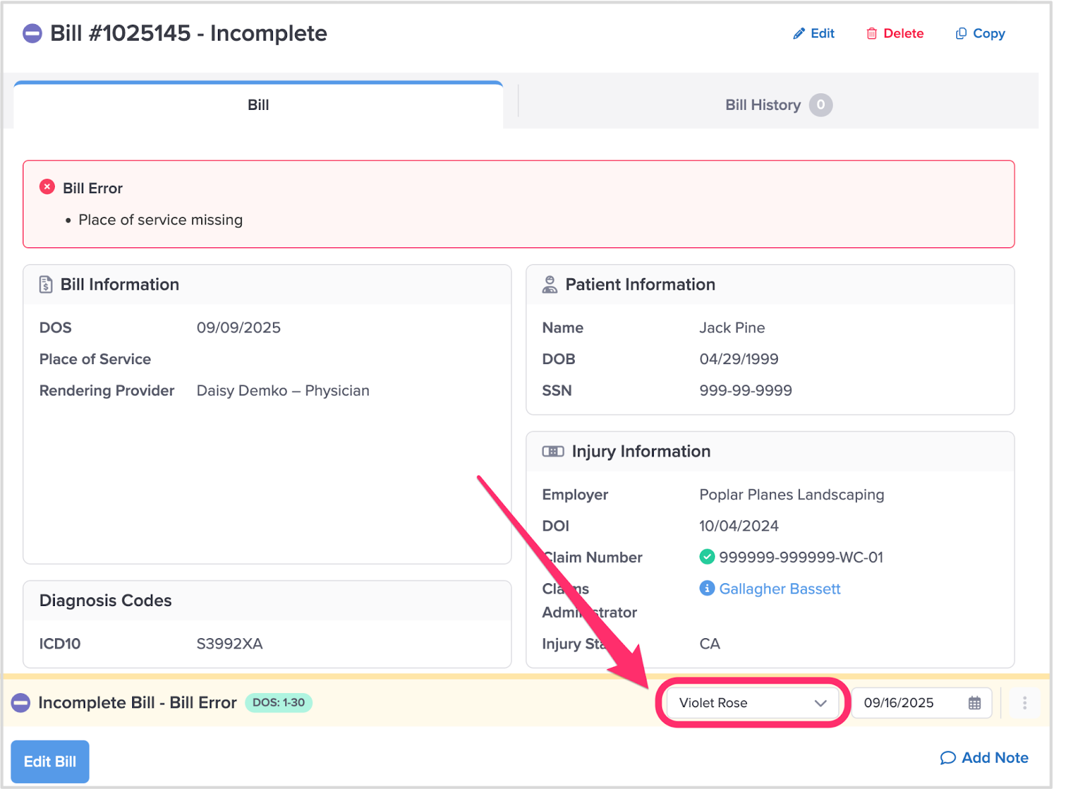Switch to the Bill History tab
The width and height of the screenshot is (1073, 789).
(x=763, y=105)
